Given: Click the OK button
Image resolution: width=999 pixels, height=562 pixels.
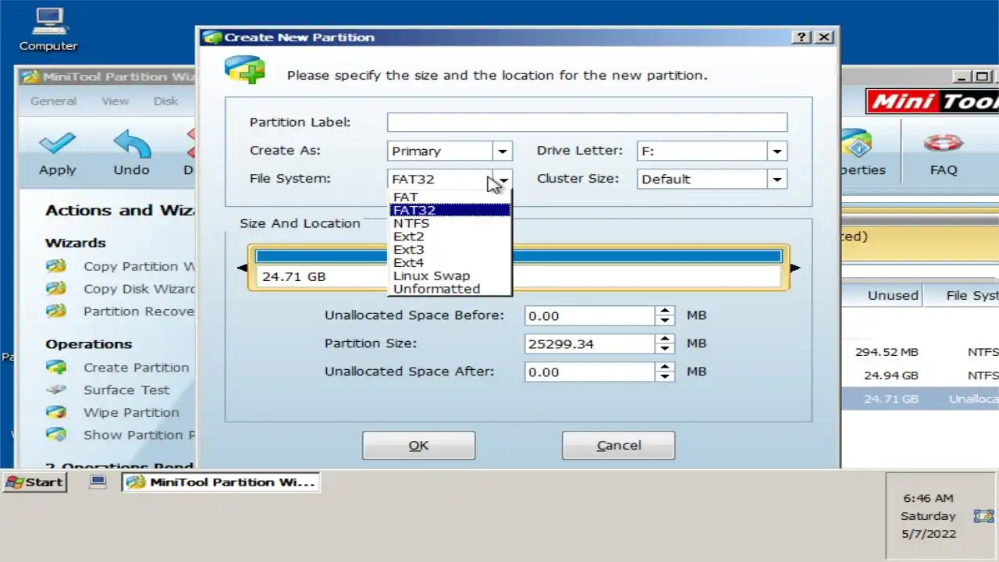Looking at the screenshot, I should point(418,445).
